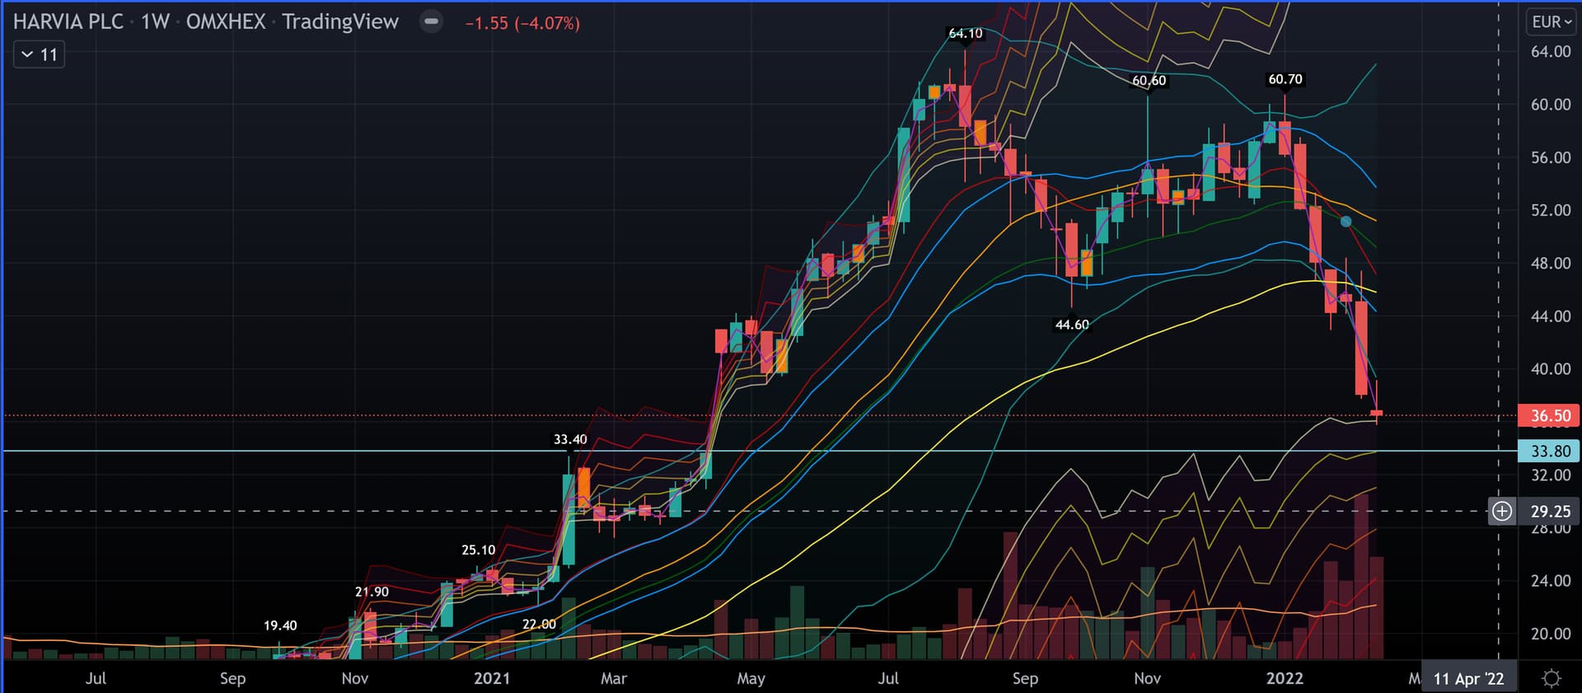The height and width of the screenshot is (693, 1582).
Task: Click the -1.55 (-4.07%) change value
Action: click(522, 23)
